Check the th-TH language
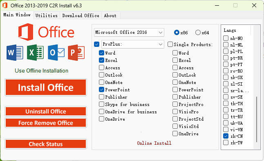This screenshot has height=161, width=264. (226, 104)
